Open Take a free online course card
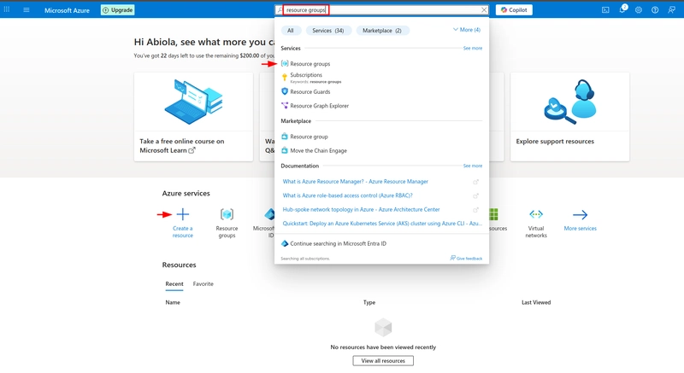684x373 pixels. pos(193,117)
